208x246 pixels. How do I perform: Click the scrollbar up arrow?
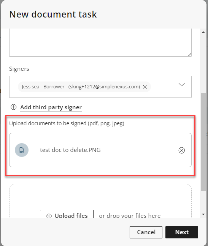tap(203, 32)
